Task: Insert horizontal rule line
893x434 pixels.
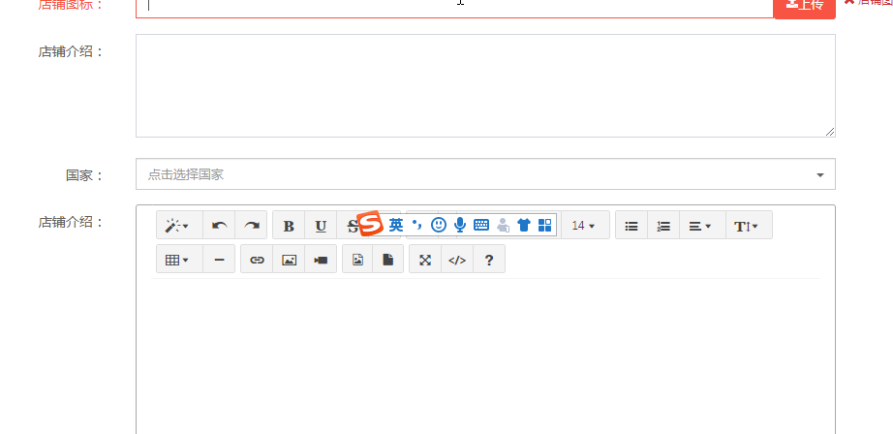Action: click(x=219, y=260)
